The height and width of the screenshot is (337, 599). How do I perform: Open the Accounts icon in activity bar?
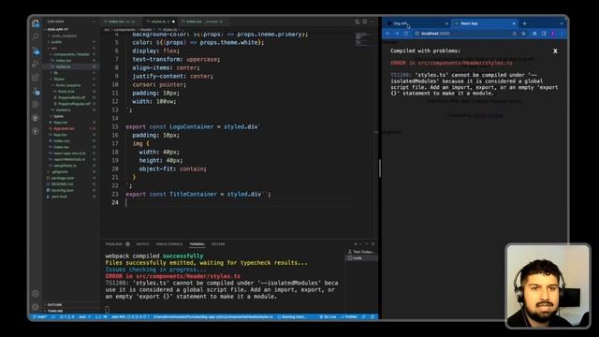pyautogui.click(x=36, y=293)
